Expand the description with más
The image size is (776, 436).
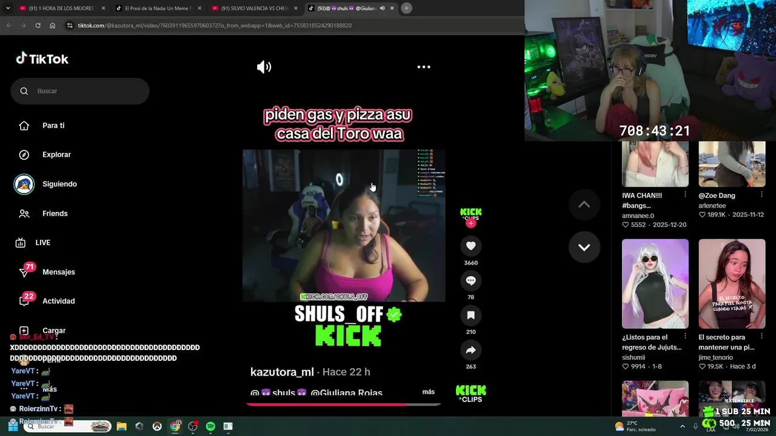[429, 392]
